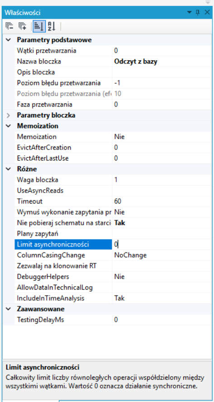Select the 'Waga bloczka' property label
The image size is (214, 402).
tap(37, 180)
